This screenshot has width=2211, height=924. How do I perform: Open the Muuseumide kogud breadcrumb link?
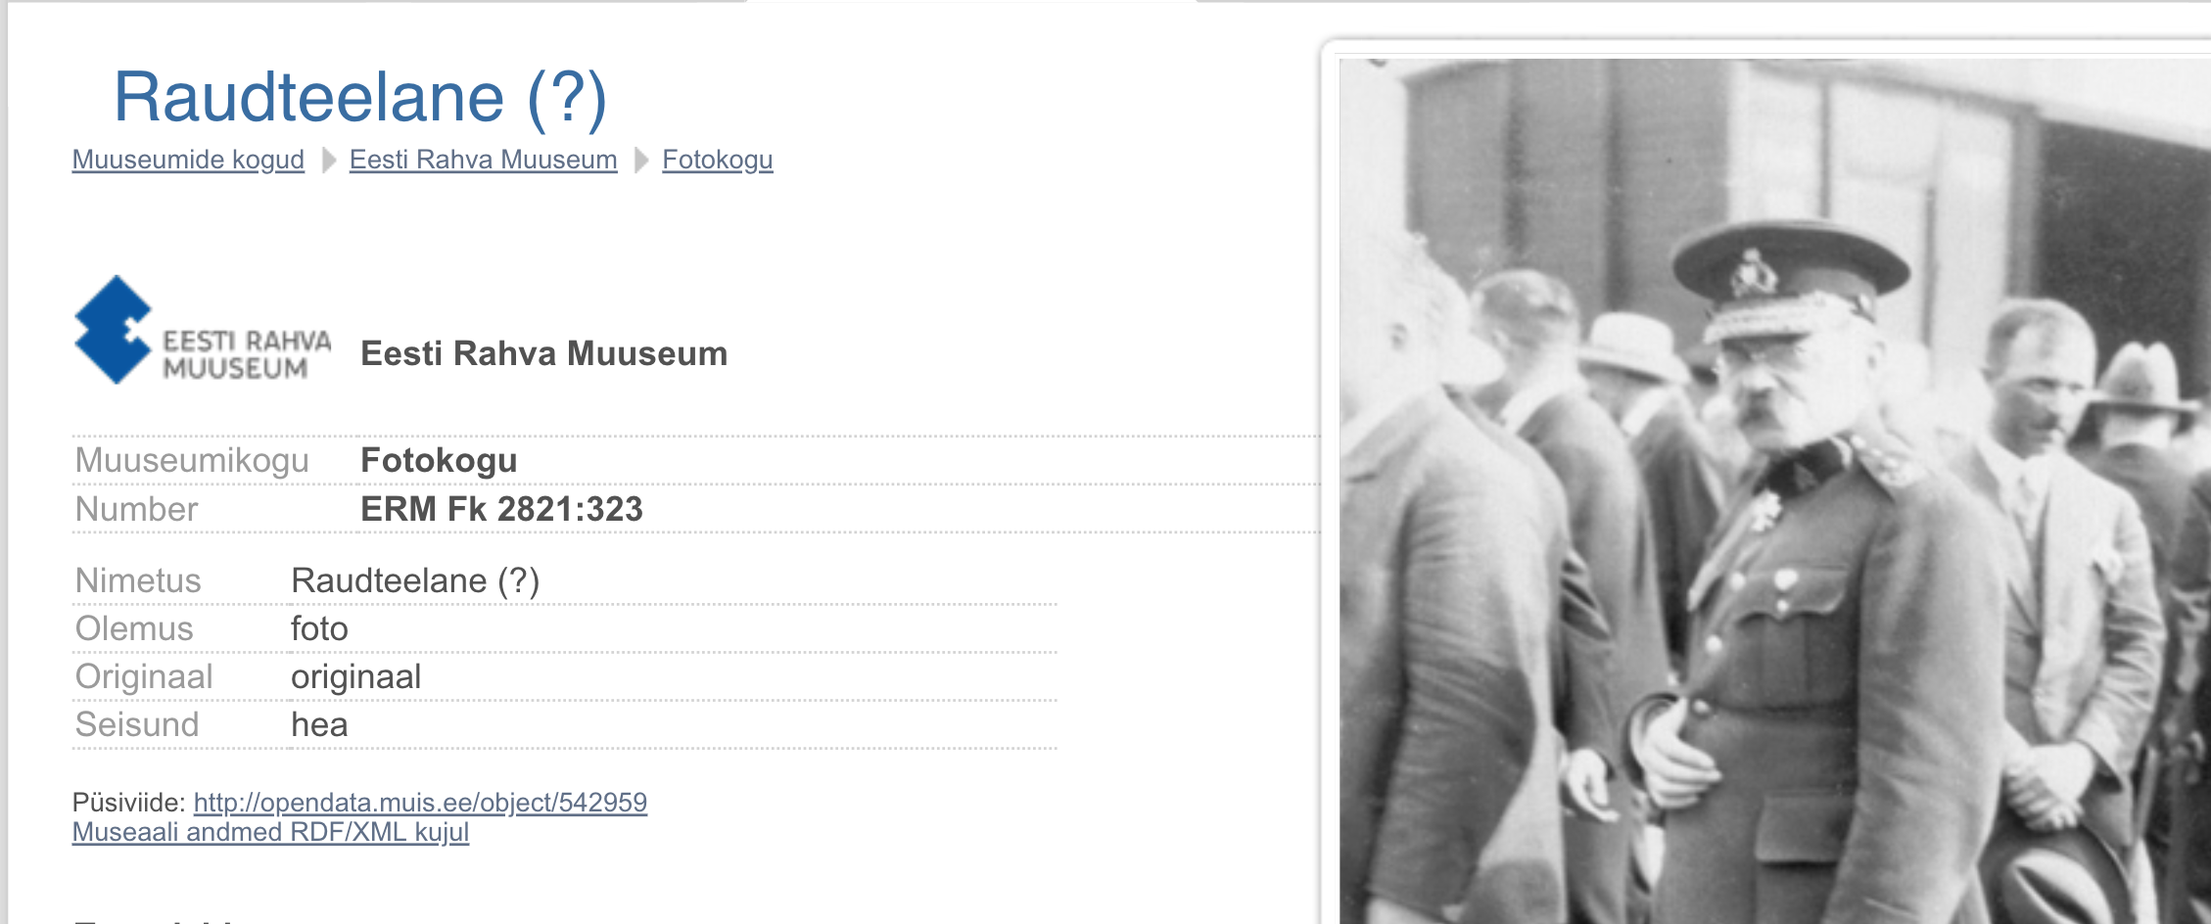click(x=188, y=160)
